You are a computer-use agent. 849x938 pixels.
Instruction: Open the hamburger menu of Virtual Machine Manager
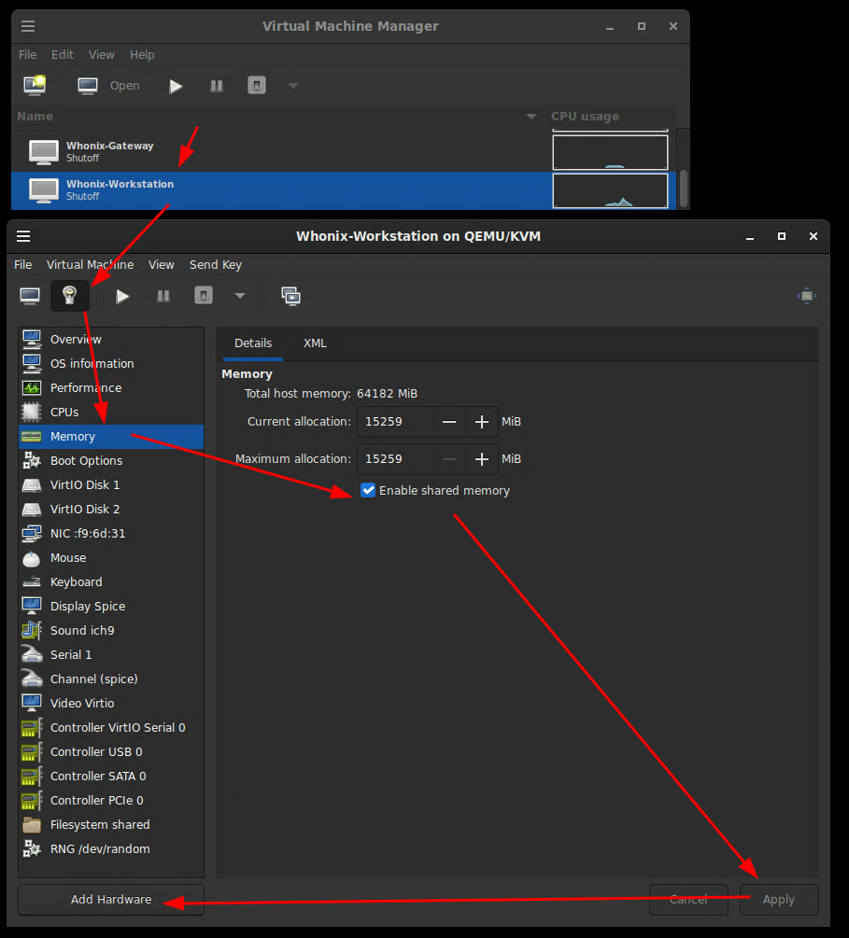coord(28,26)
